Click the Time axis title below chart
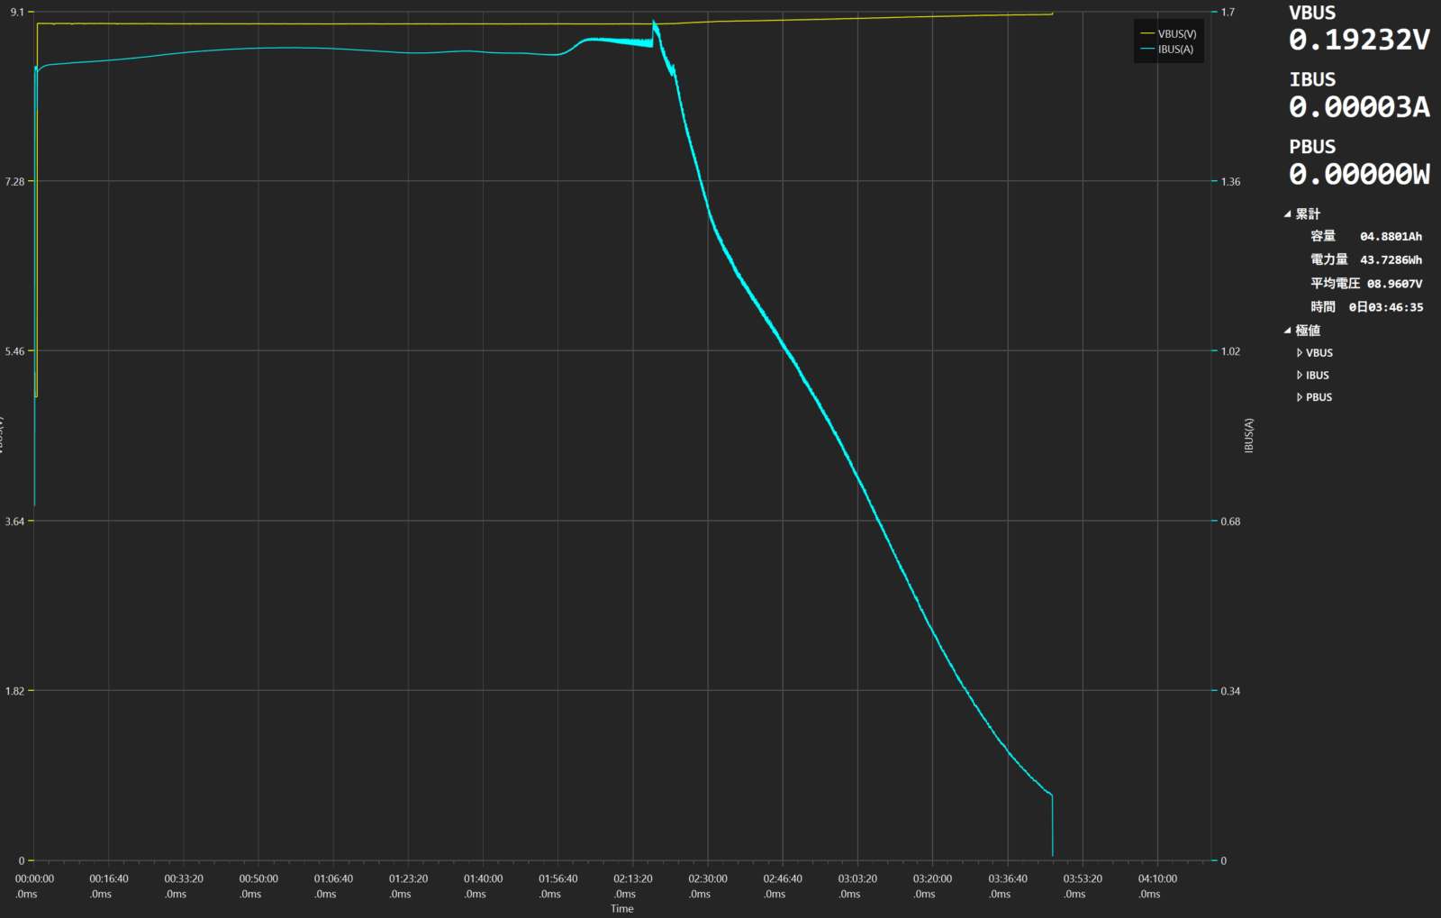The image size is (1441, 918). pos(621,909)
